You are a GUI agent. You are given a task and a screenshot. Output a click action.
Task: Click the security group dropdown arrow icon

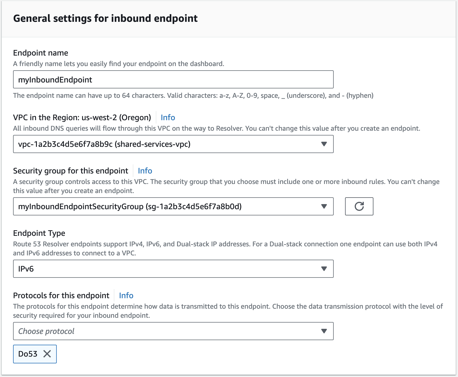coord(323,206)
